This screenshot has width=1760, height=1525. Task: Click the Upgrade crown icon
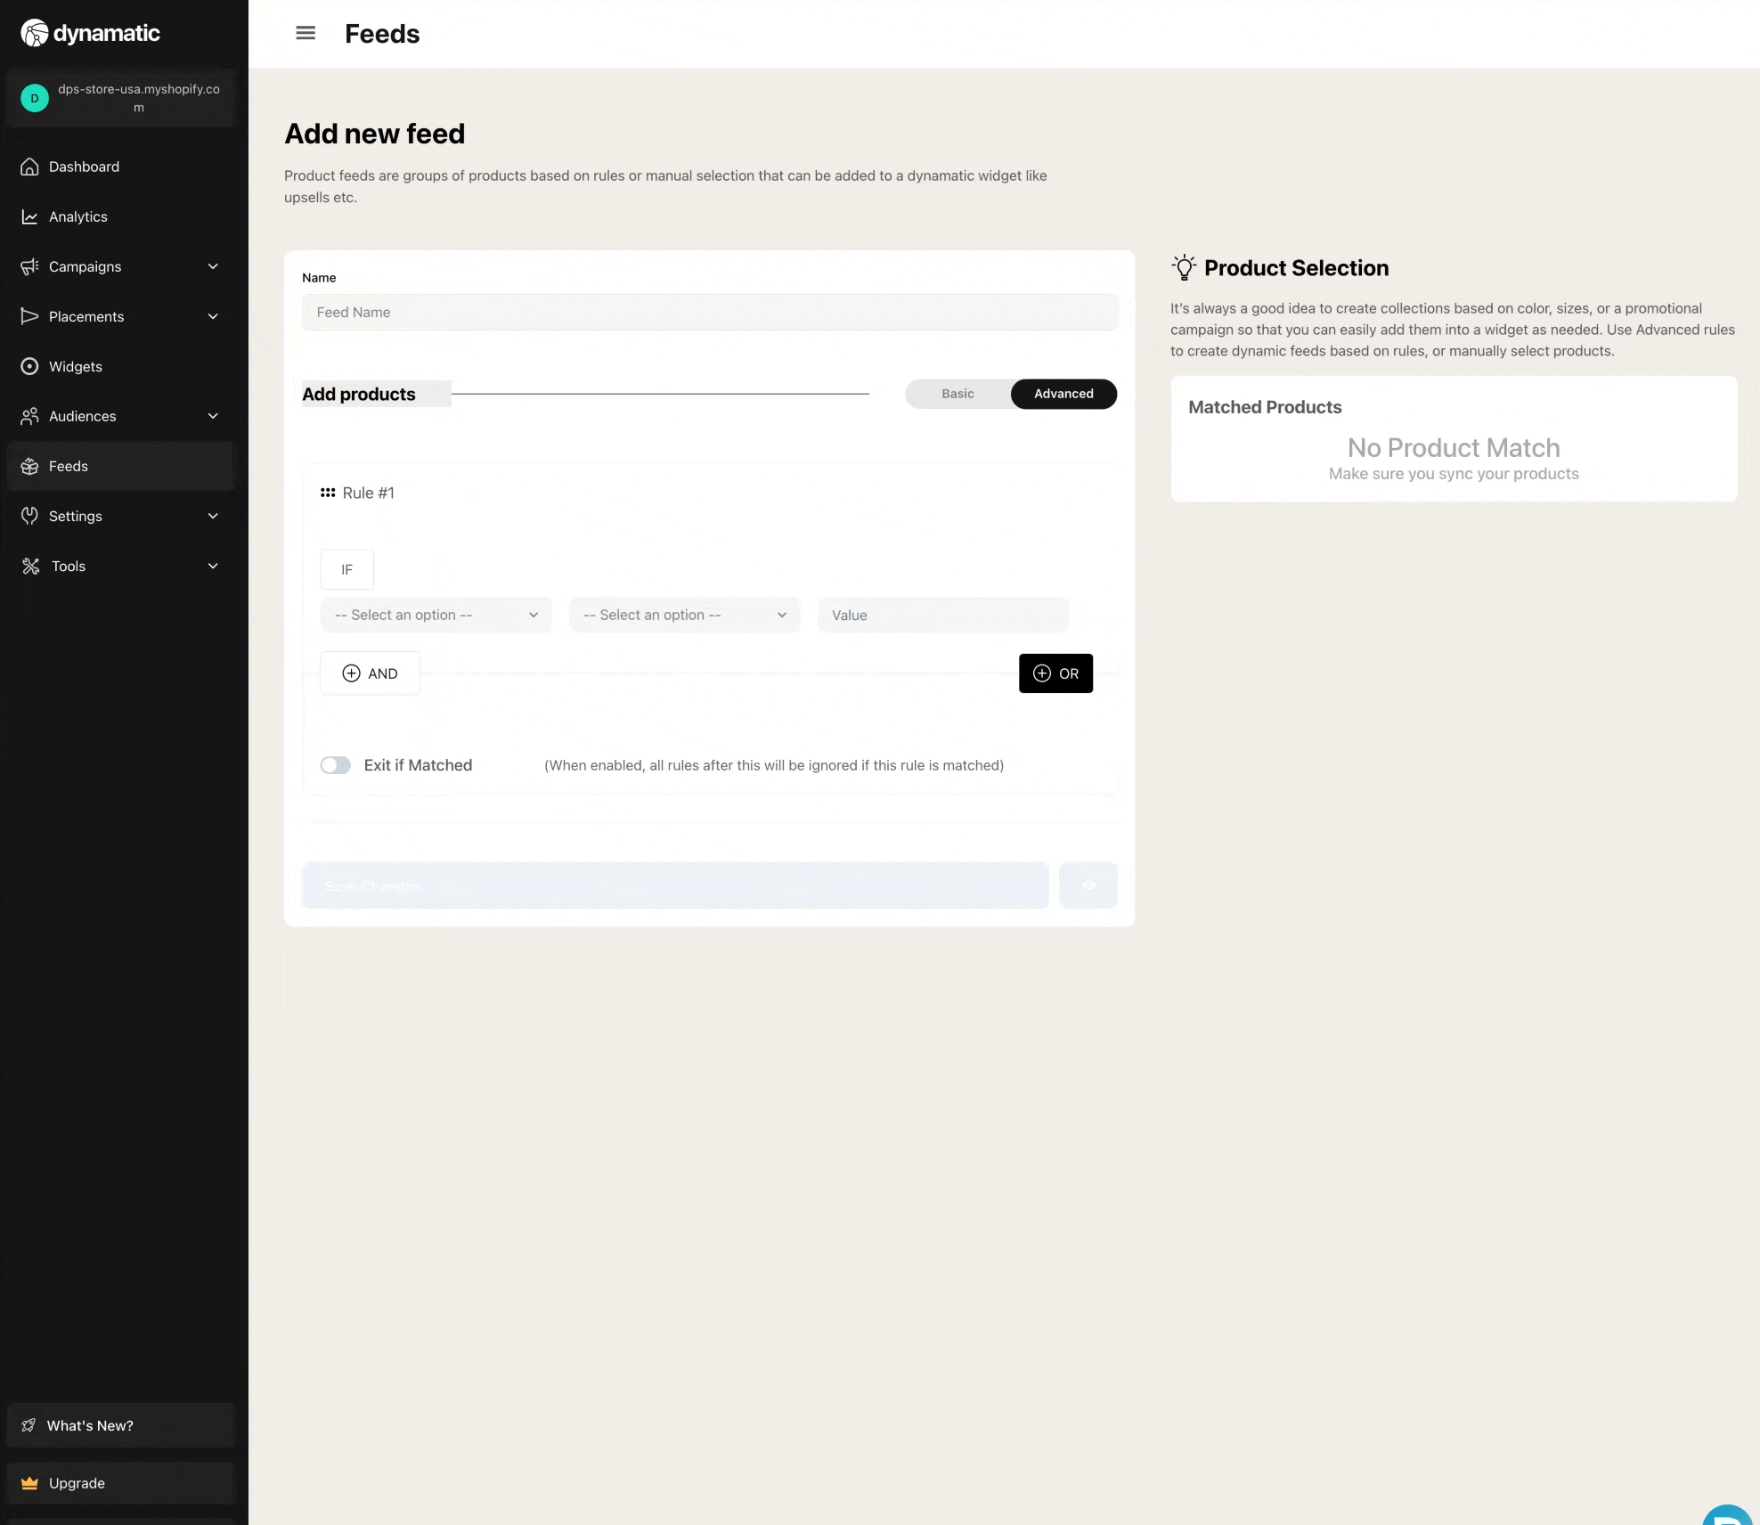click(29, 1483)
